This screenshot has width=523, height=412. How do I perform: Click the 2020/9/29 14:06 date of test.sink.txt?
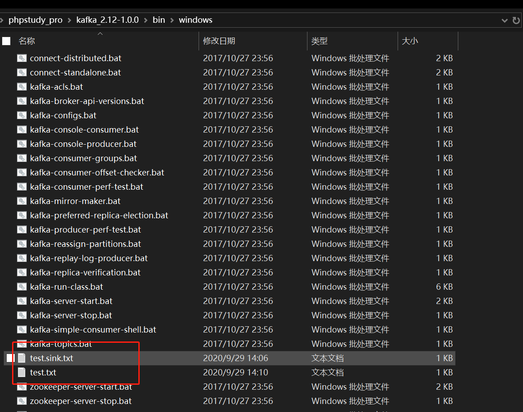236,358
